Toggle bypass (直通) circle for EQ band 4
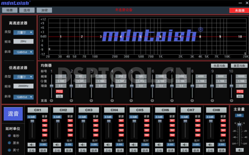The image size is (249, 155). point(112,100)
